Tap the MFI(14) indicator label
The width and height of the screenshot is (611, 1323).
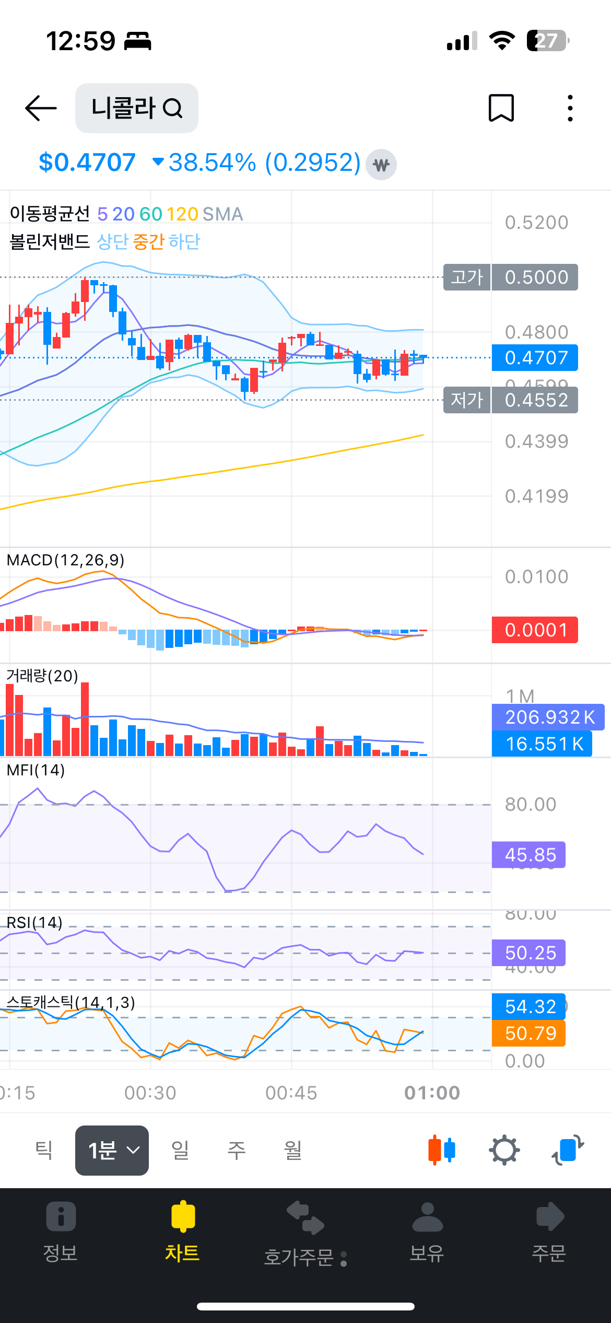pyautogui.click(x=36, y=770)
